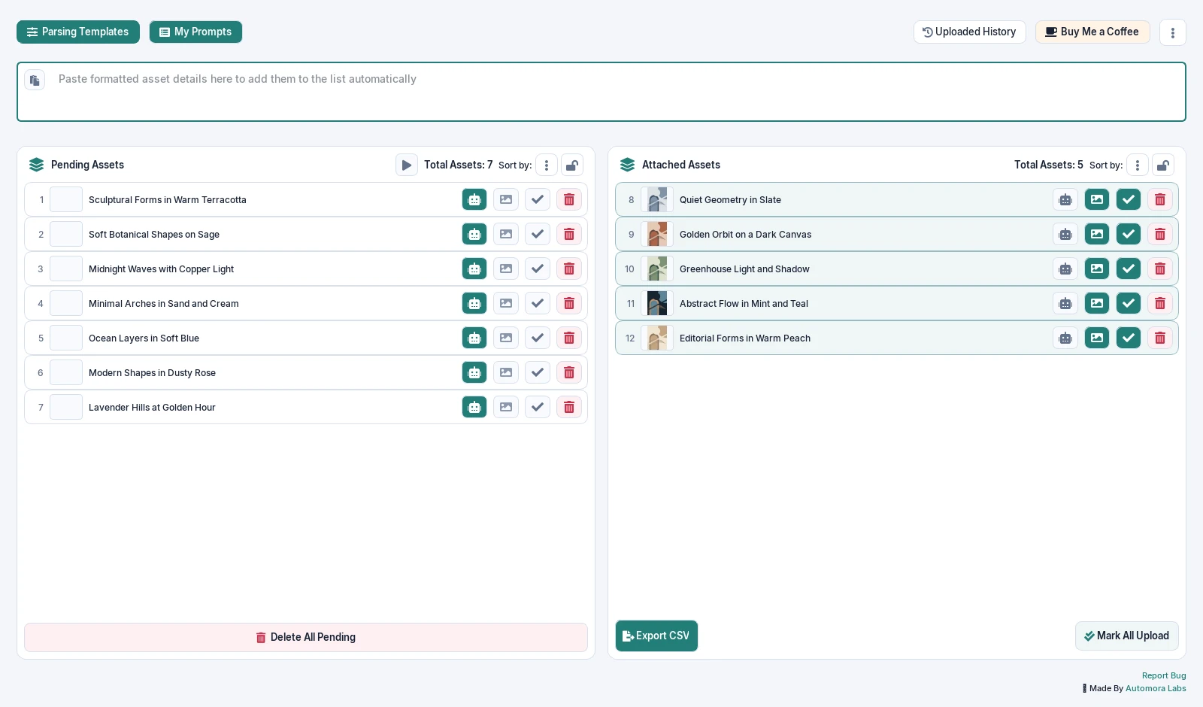The image size is (1203, 707).
Task: Open top-right more options menu
Action: click(1173, 32)
